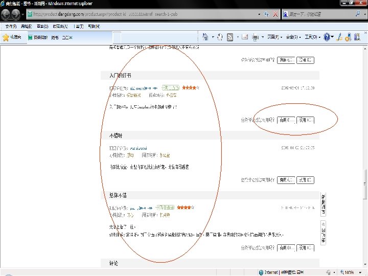Click the vertical scrollbar thumb
This screenshot has height=276, width=368.
(365, 184)
